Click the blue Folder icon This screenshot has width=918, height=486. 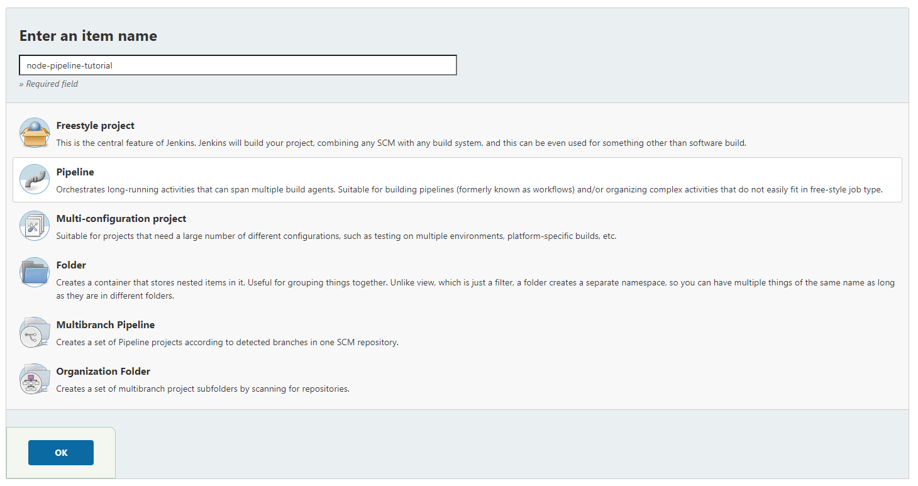(35, 272)
